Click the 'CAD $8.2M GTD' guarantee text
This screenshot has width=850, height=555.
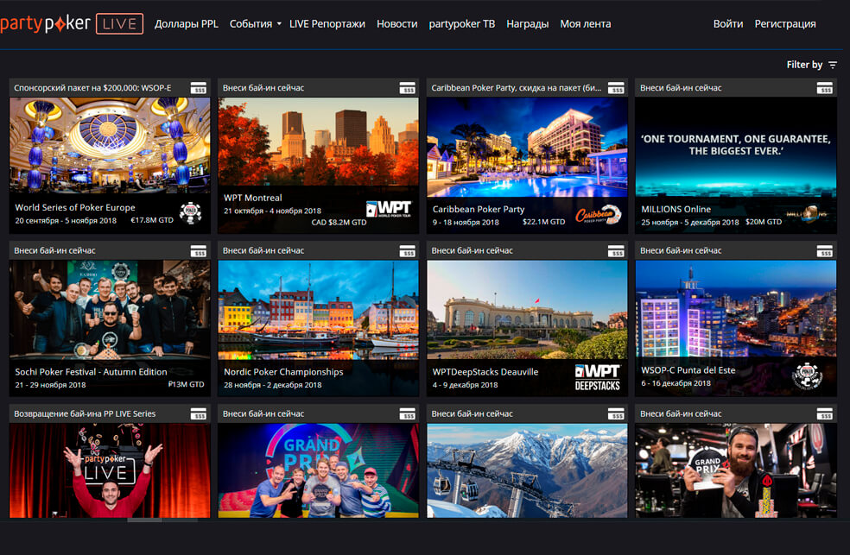coord(339,222)
